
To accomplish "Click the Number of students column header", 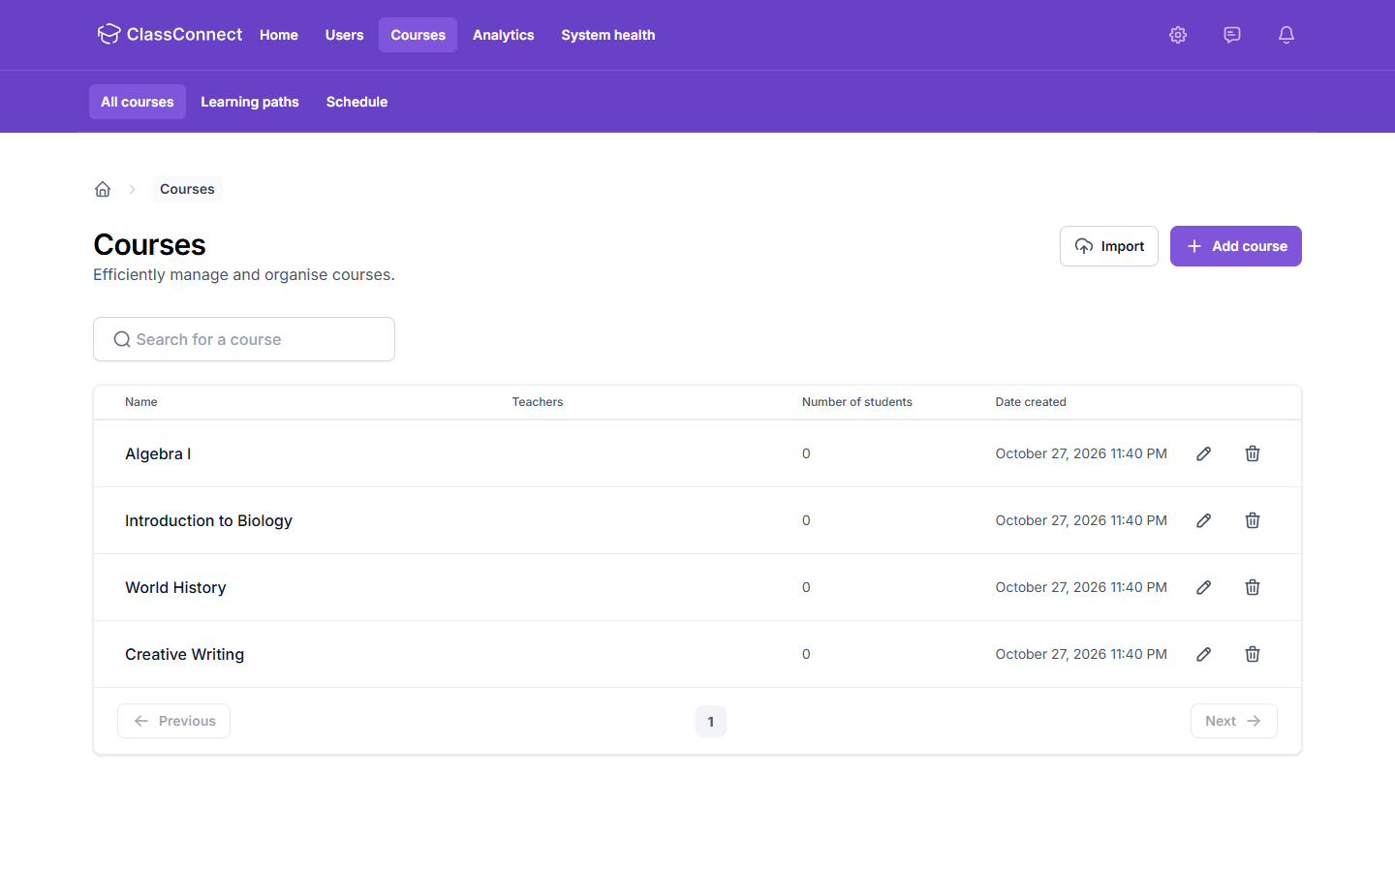I will click(857, 402).
